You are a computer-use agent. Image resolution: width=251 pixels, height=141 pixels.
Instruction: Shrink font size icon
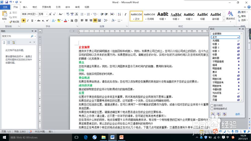point(54,14)
